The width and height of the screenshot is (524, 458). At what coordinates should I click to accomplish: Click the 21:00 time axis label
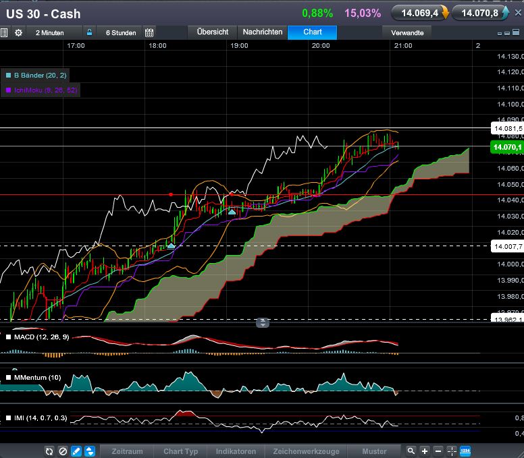[403, 46]
